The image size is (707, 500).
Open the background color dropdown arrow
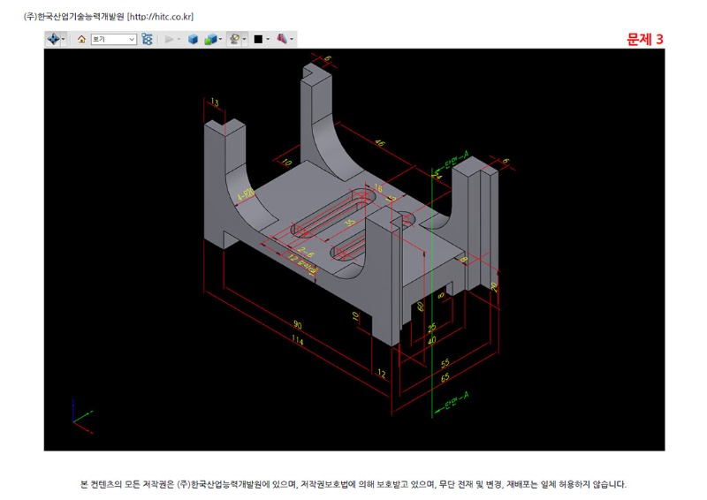(268, 39)
